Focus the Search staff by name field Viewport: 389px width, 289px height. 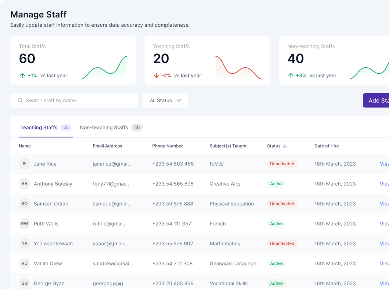pos(78,101)
